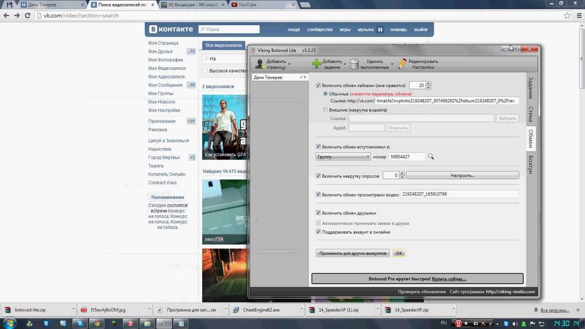Open dropdown arrow for CheatEngine62.exe download
Screen dimensions: 585x329
(x=303, y=310)
